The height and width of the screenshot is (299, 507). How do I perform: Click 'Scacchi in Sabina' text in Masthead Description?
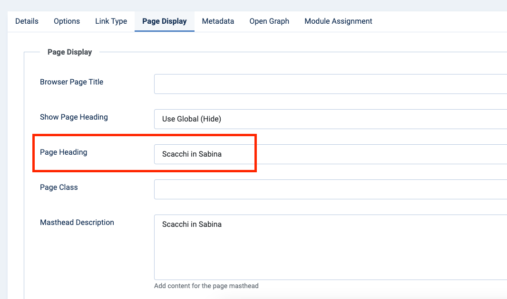(x=192, y=224)
